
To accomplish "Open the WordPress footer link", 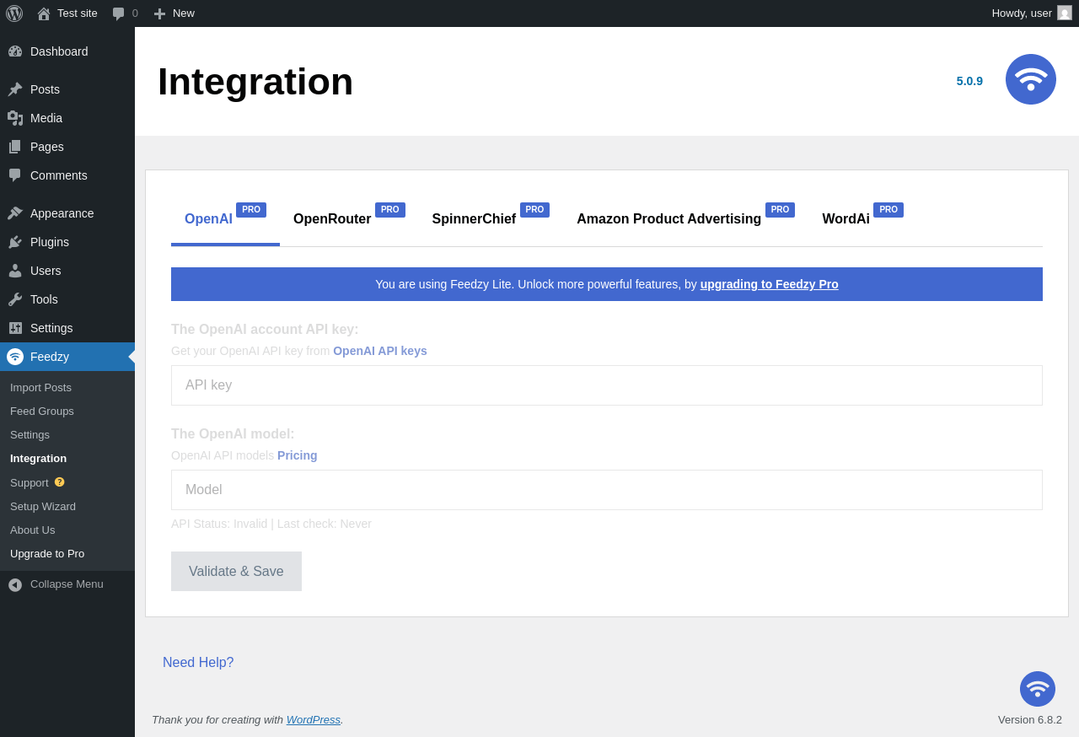I will click(314, 719).
